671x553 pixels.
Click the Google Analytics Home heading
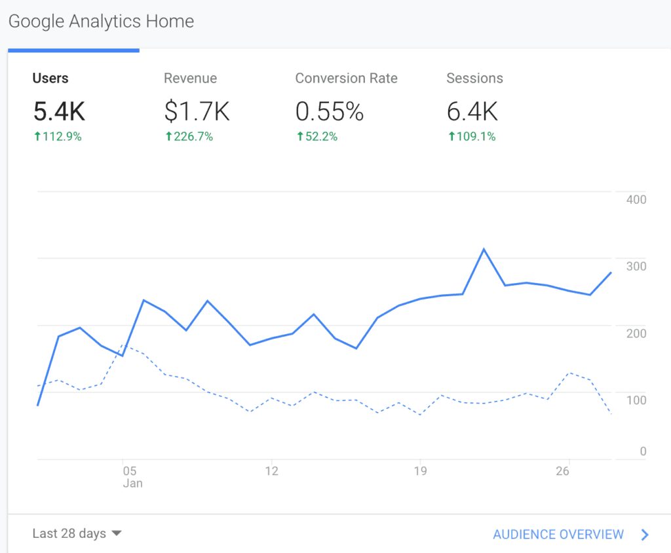tap(101, 22)
